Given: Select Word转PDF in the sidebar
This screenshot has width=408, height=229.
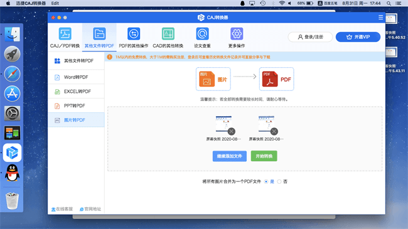Looking at the screenshot, I should pos(76,77).
